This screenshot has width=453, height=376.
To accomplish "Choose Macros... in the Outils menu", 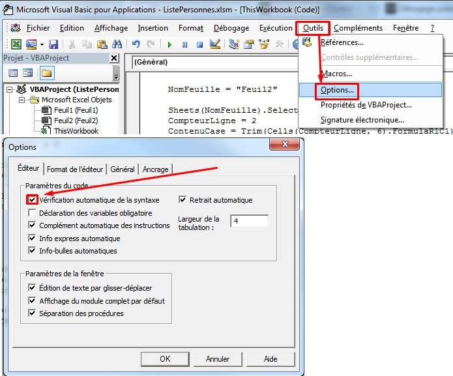I will pyautogui.click(x=370, y=74).
